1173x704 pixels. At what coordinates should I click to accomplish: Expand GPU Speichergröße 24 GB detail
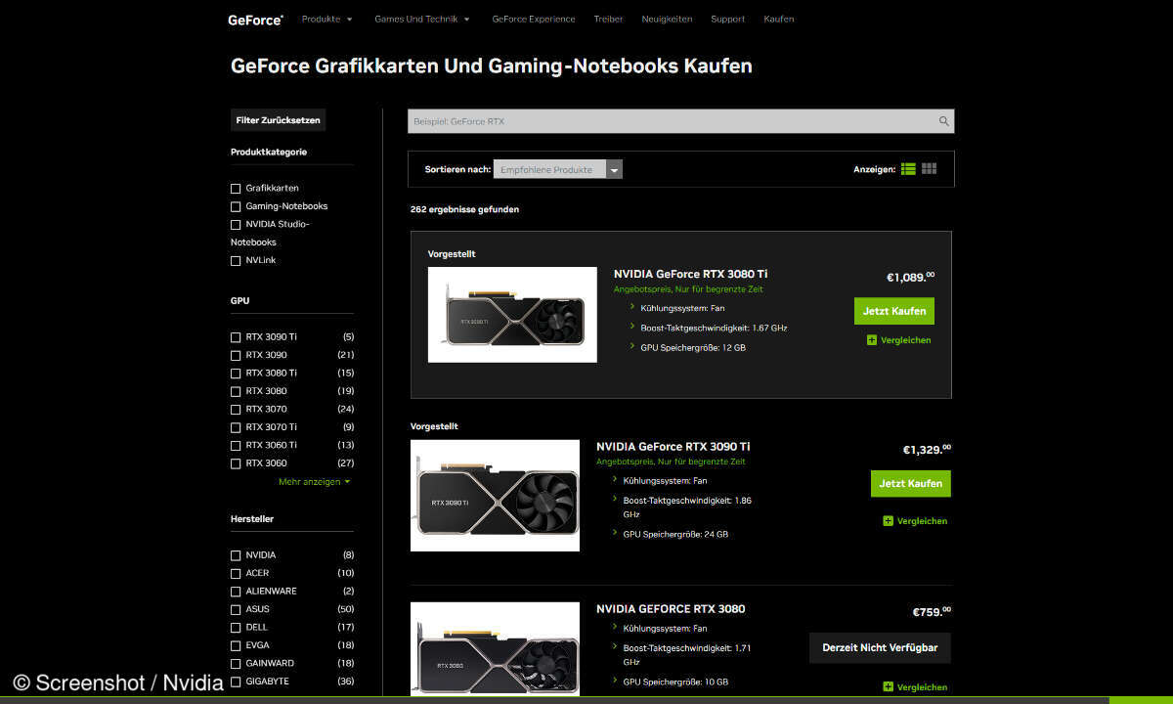coord(615,533)
